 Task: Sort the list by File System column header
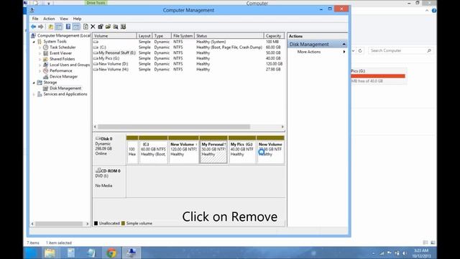pyautogui.click(x=183, y=36)
